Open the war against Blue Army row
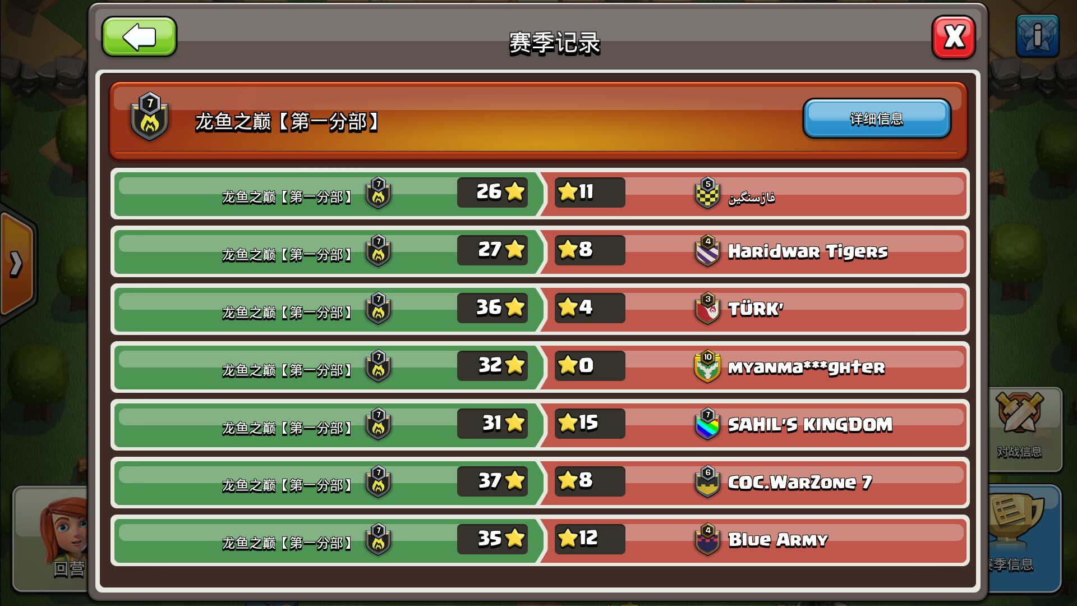Screen dimensions: 1077x606 click(540, 539)
